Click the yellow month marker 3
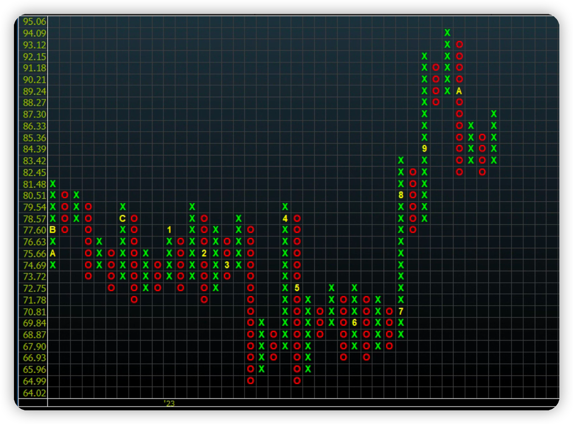 click(x=227, y=265)
